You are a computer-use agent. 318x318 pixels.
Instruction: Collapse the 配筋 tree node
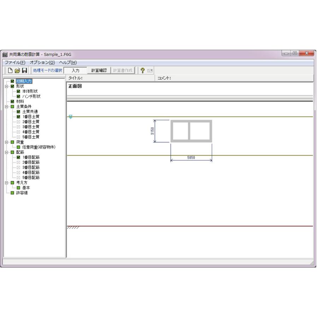6,152
